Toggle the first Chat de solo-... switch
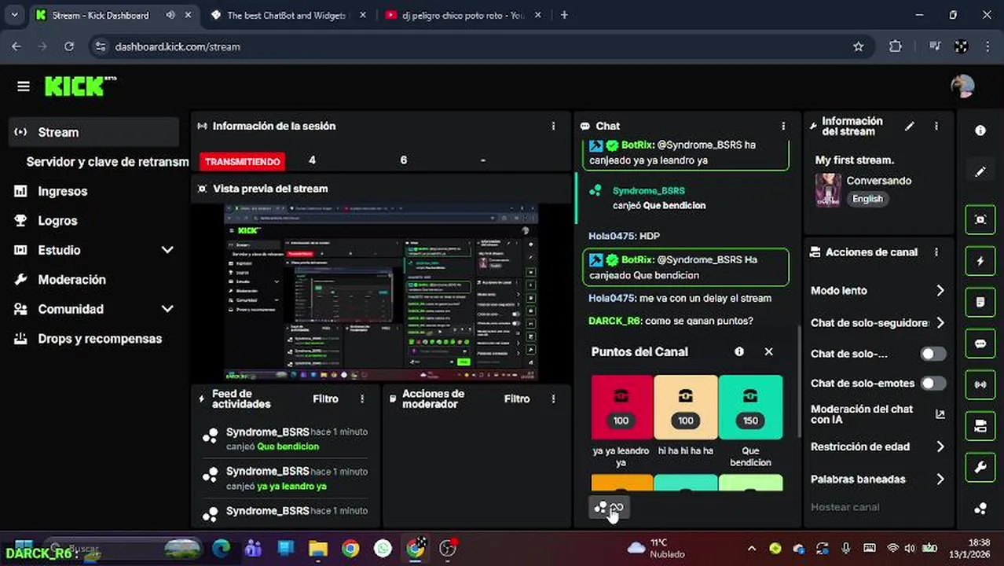Screen dimensions: 1004x566 [x=933, y=354]
